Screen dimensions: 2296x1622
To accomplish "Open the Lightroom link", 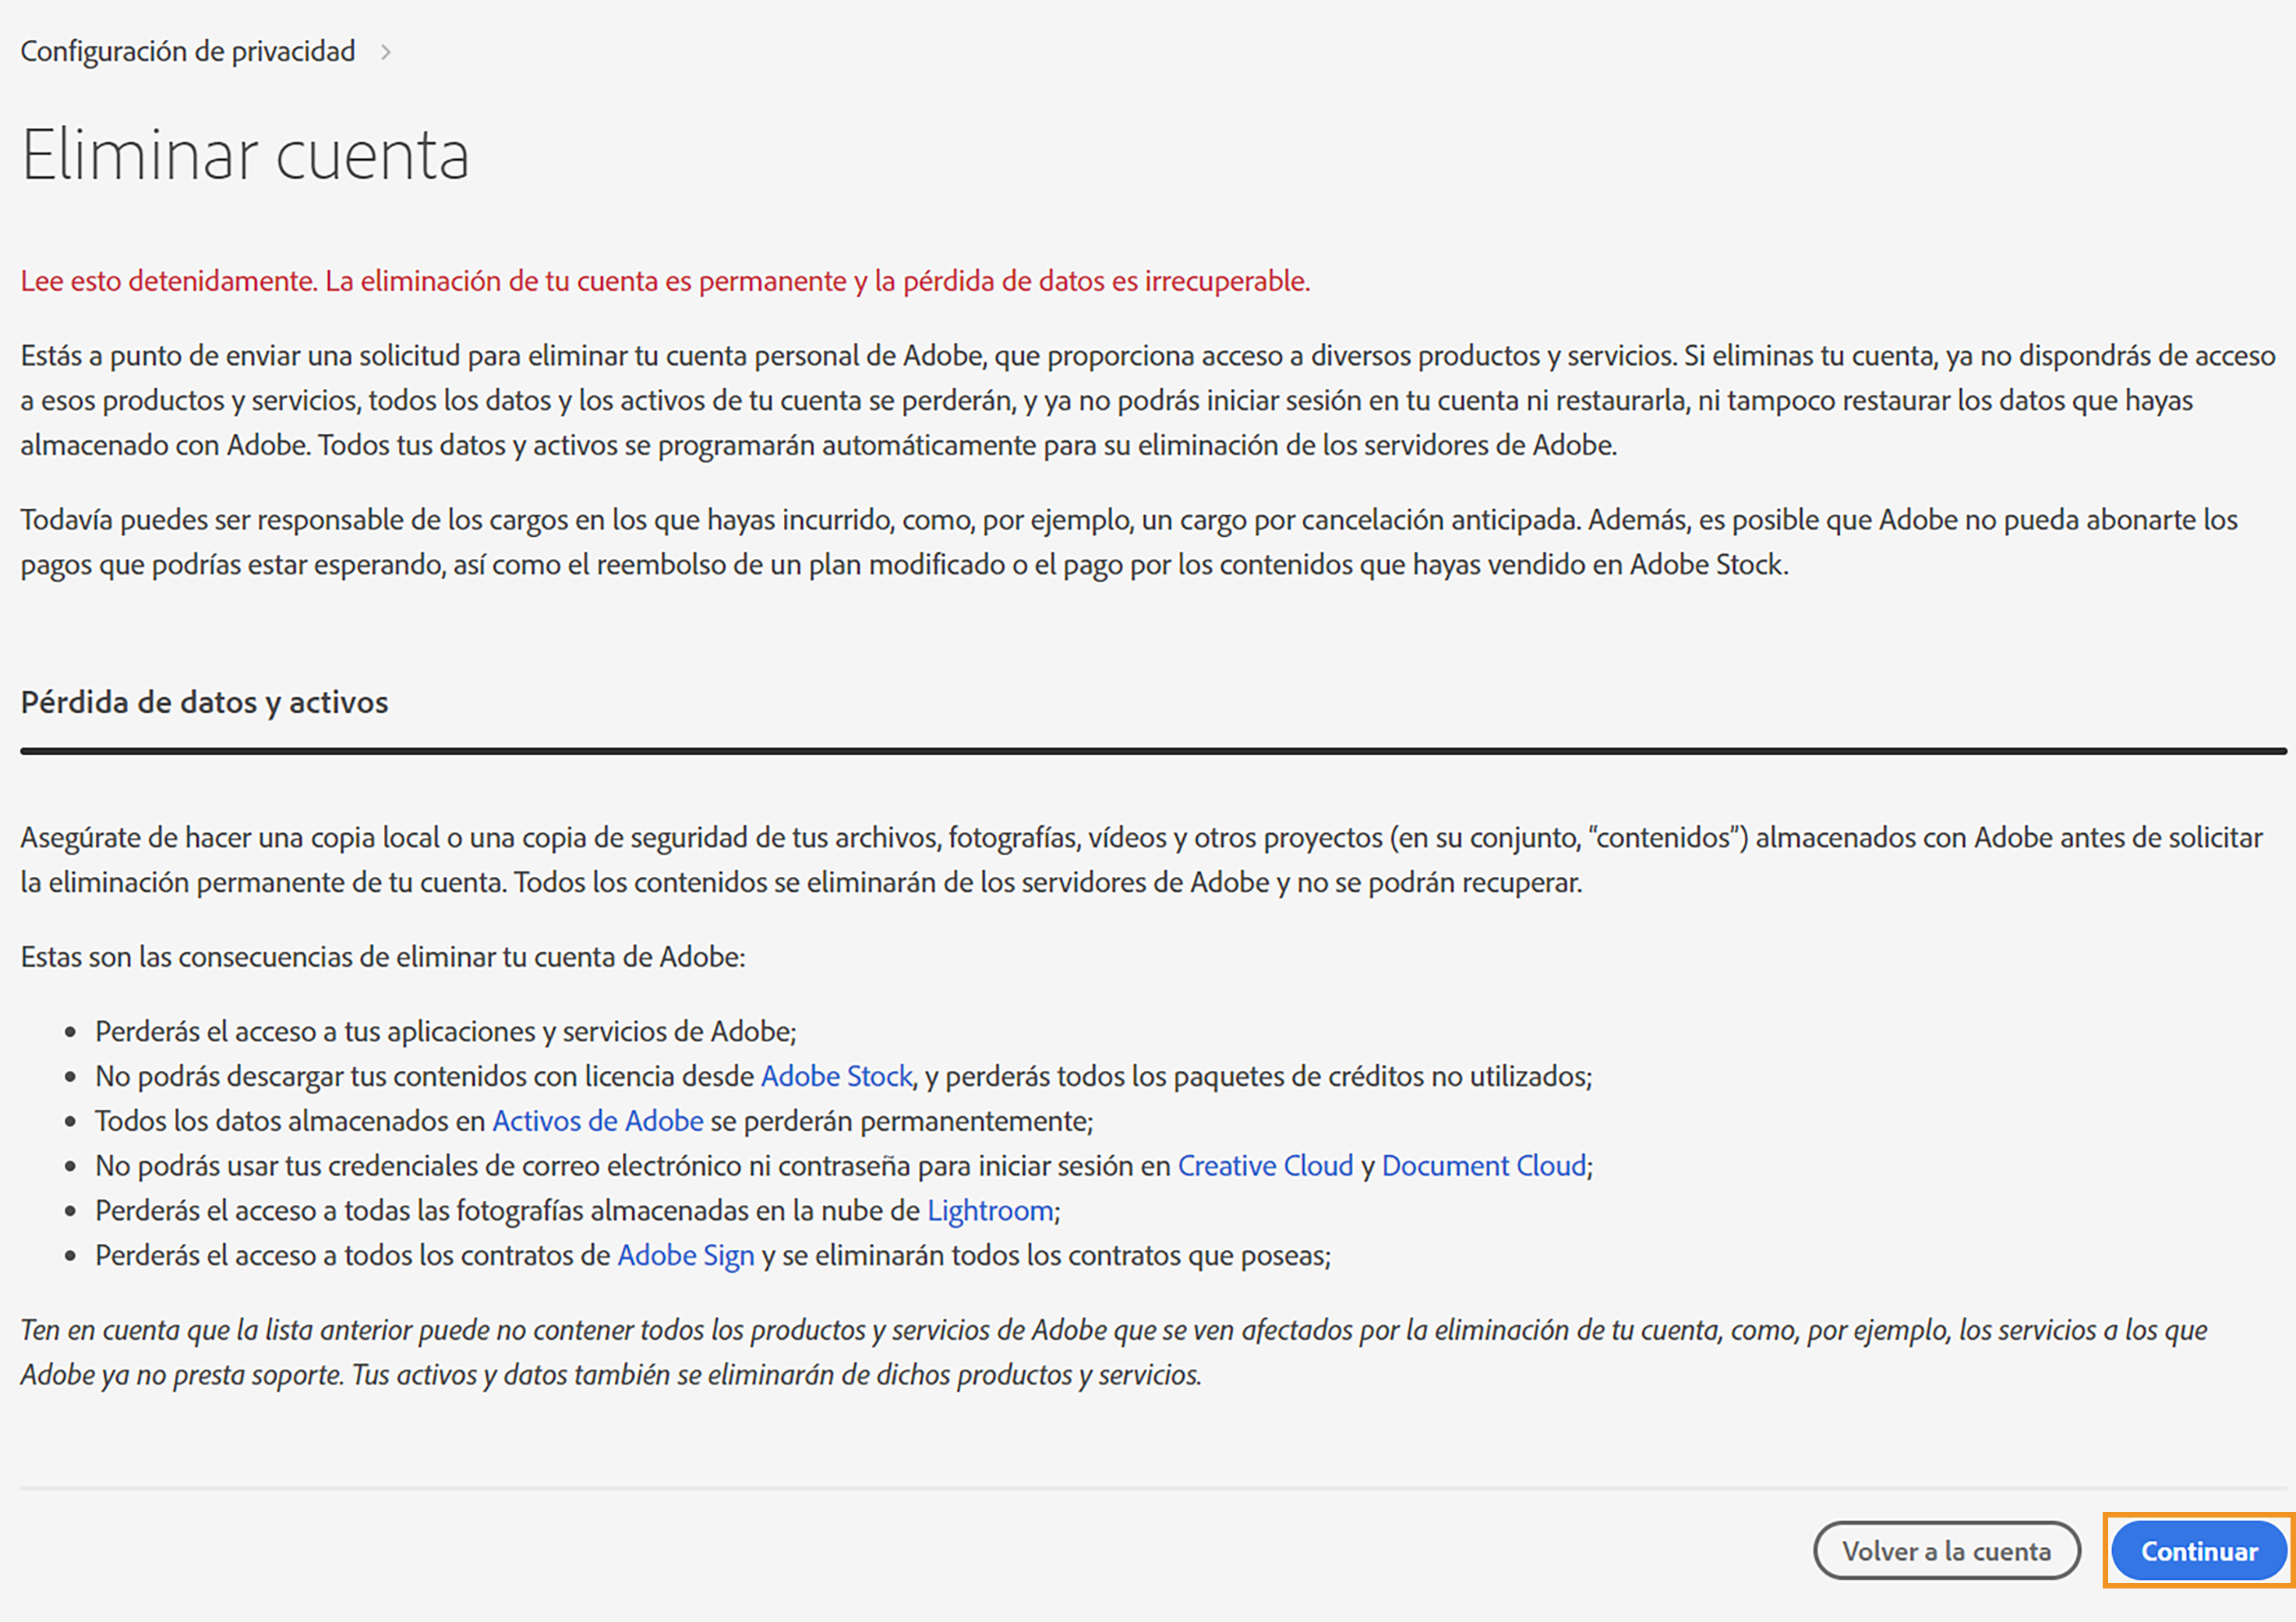I will [991, 1210].
